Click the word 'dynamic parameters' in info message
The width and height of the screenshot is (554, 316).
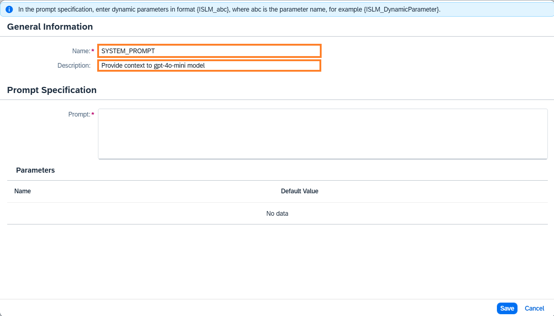click(x=140, y=9)
